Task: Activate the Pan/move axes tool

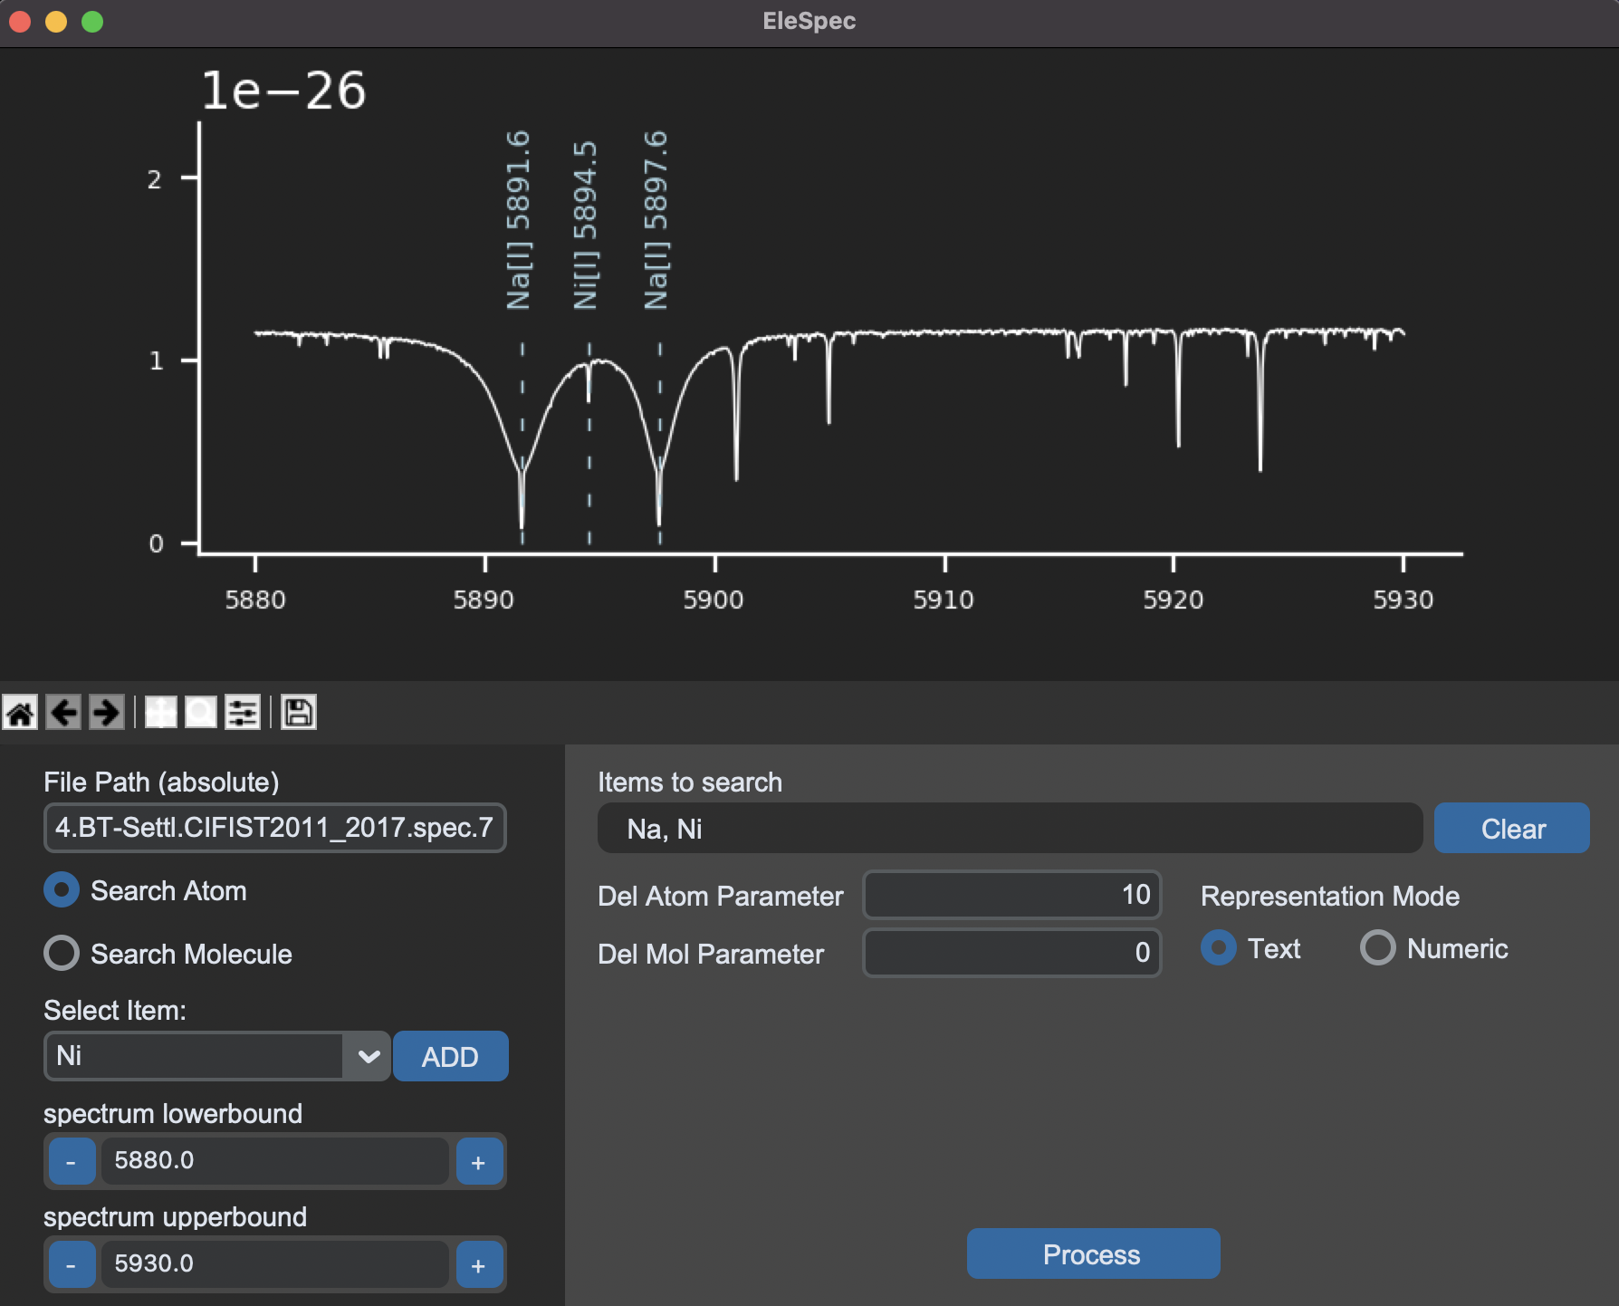Action: 161,713
